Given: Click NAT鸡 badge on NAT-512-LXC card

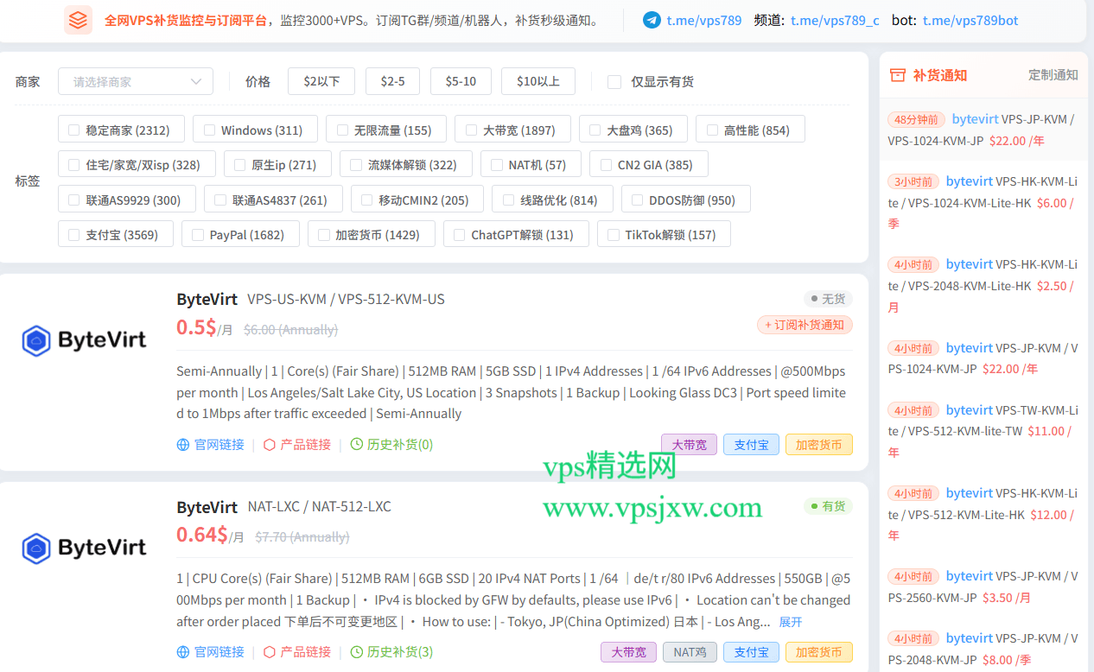Looking at the screenshot, I should [x=690, y=652].
